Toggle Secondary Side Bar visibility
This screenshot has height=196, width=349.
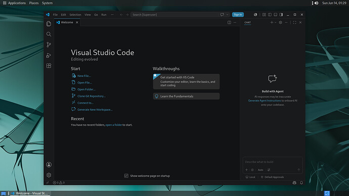[x=281, y=15]
